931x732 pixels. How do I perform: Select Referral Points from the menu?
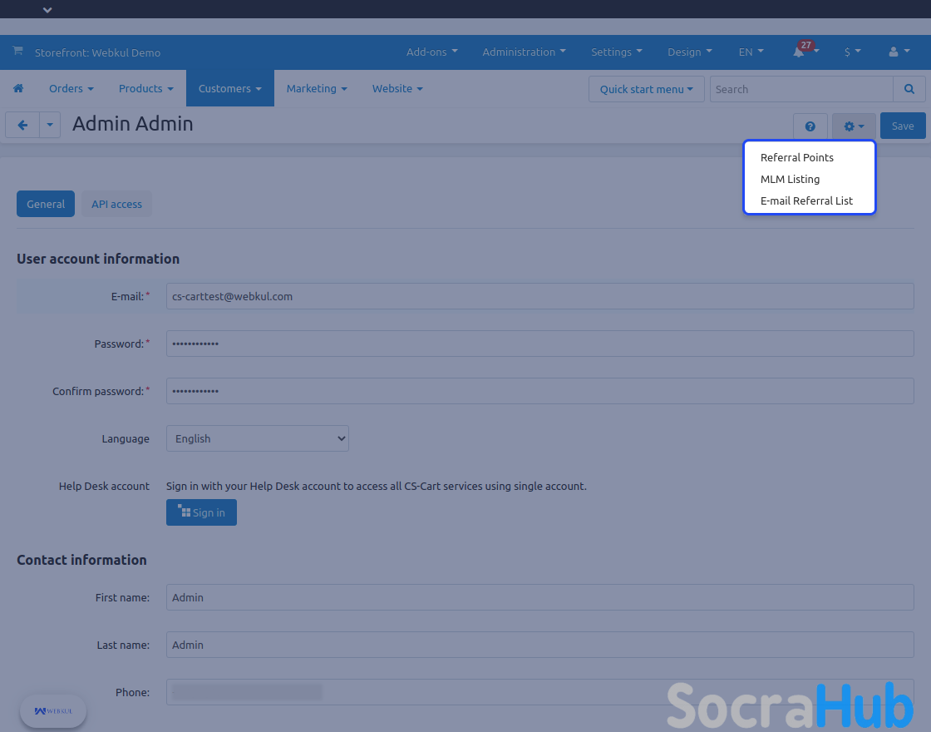(x=796, y=157)
